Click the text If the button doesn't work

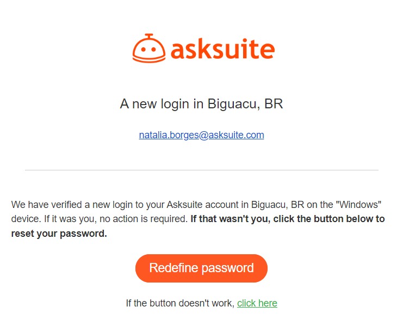pos(180,303)
